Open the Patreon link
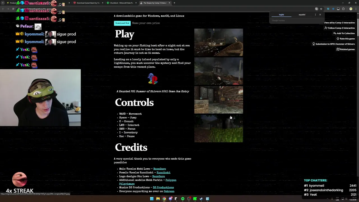This screenshot has width=359, height=202. click(x=169, y=191)
